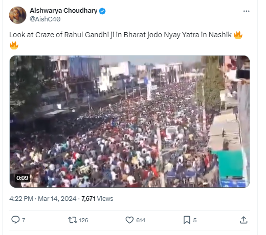Click the repost arrows icon
Image resolution: width=266 pixels, height=235 pixels.
point(73,220)
